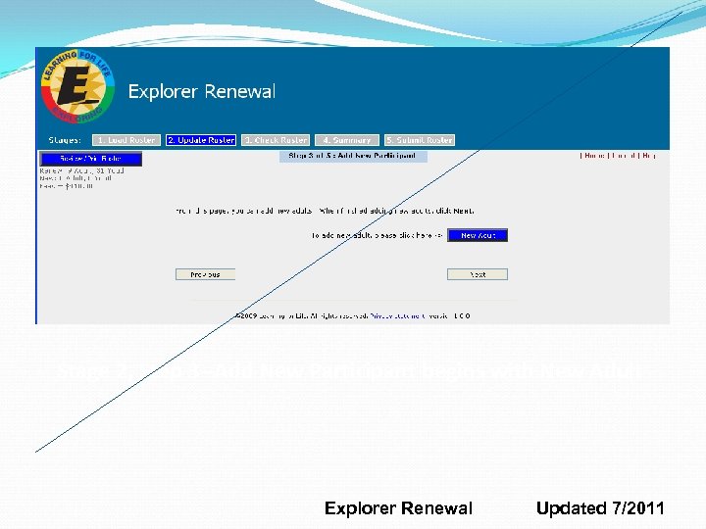
Task: Click the ©2009 Learning for Life copyright text
Action: click(x=302, y=315)
